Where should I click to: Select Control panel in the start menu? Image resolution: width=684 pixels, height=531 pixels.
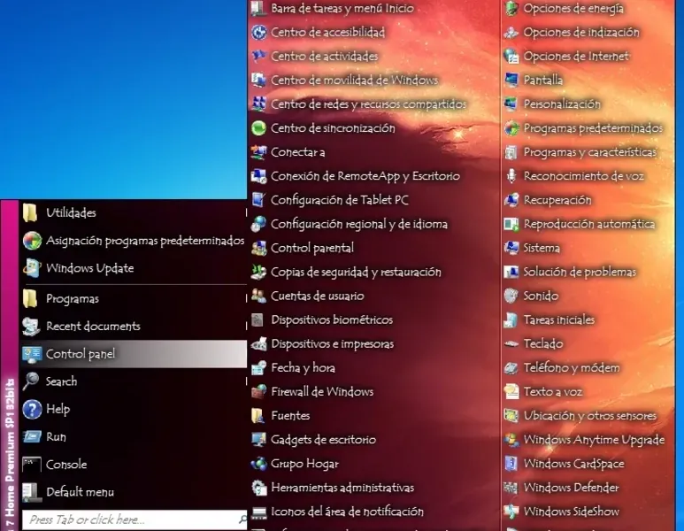[134, 354]
